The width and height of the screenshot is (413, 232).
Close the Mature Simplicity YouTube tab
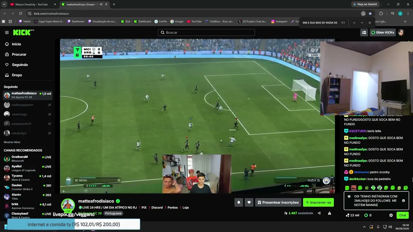(x=55, y=5)
